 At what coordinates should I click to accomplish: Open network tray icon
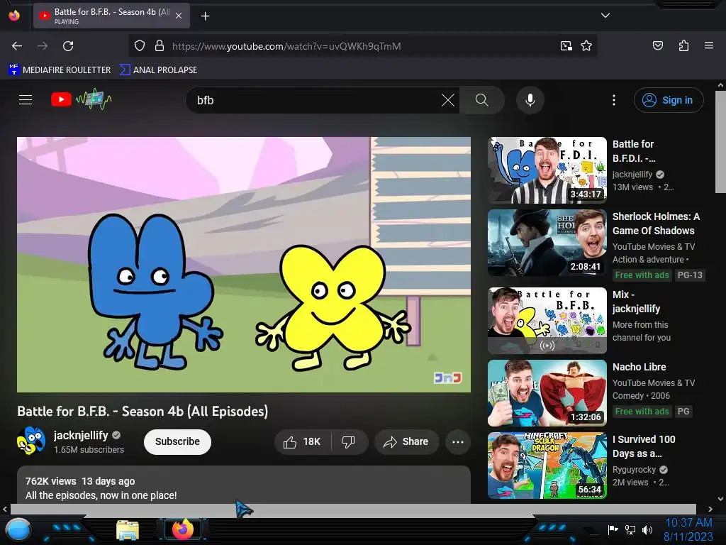coord(630,529)
